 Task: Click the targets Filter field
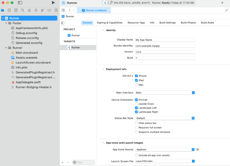(84, 162)
